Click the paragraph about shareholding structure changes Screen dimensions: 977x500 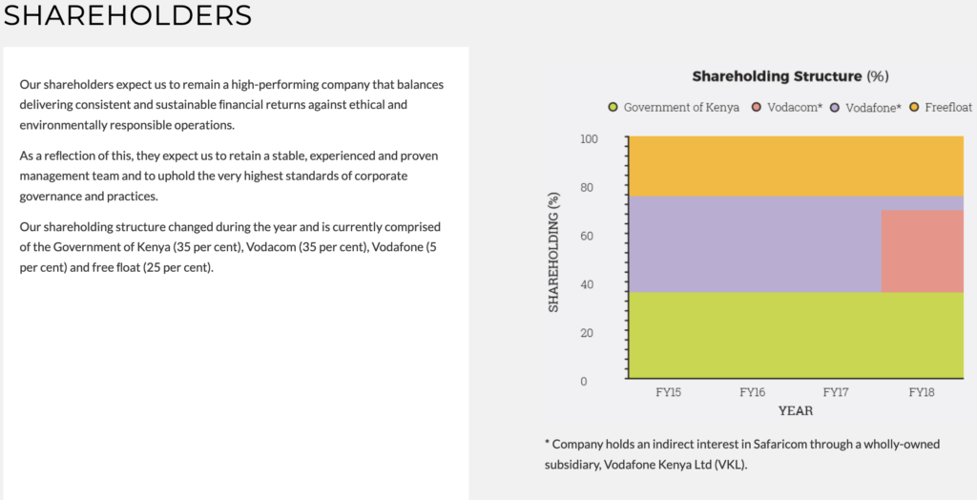pos(231,247)
